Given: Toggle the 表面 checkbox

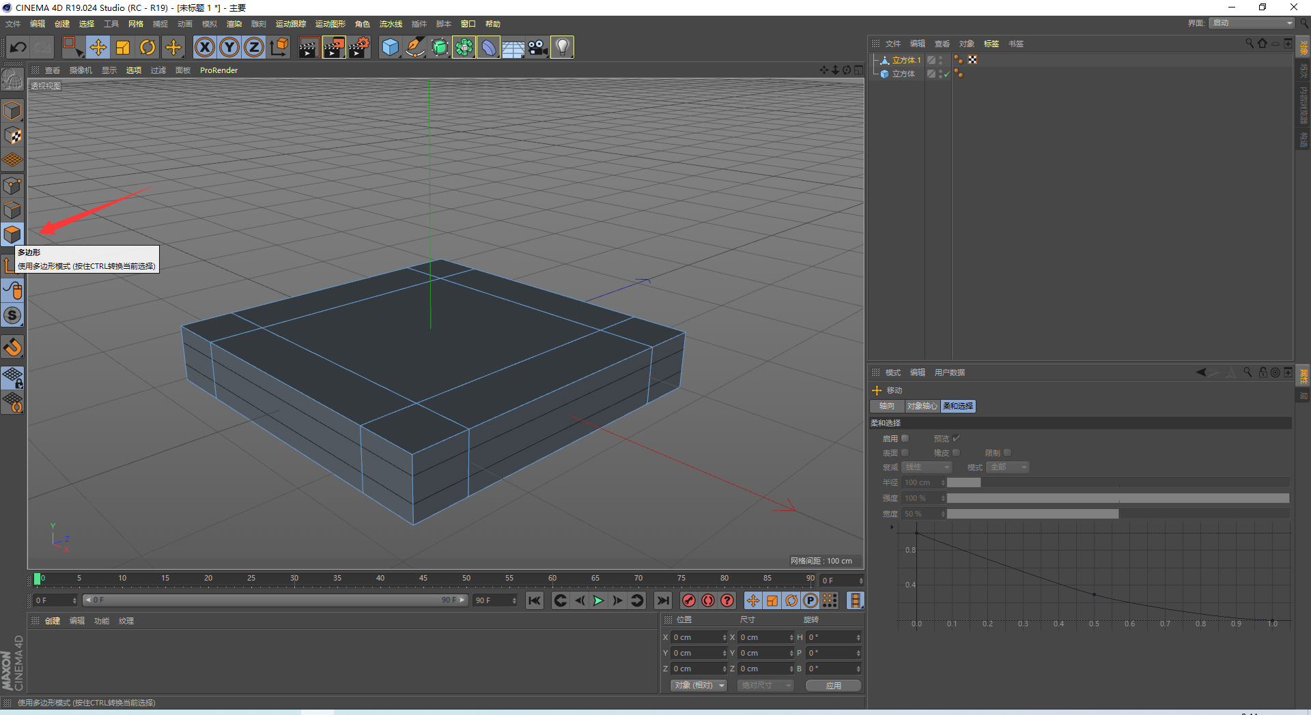Looking at the screenshot, I should tap(905, 453).
